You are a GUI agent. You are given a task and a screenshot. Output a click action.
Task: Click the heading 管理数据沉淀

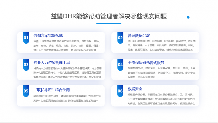coord(138,35)
